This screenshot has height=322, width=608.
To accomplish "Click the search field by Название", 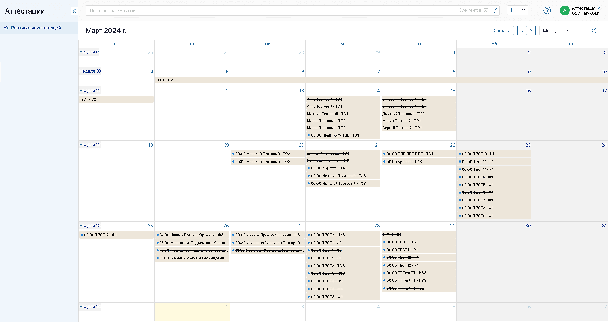I will pyautogui.click(x=270, y=10).
